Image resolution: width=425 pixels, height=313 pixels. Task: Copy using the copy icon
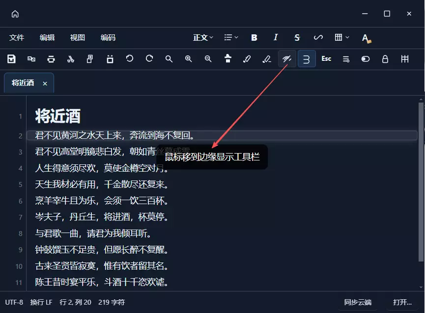(x=90, y=59)
